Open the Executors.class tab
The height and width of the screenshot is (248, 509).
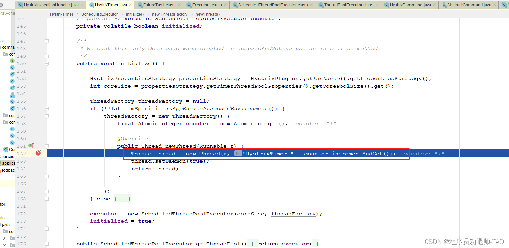[x=207, y=5]
